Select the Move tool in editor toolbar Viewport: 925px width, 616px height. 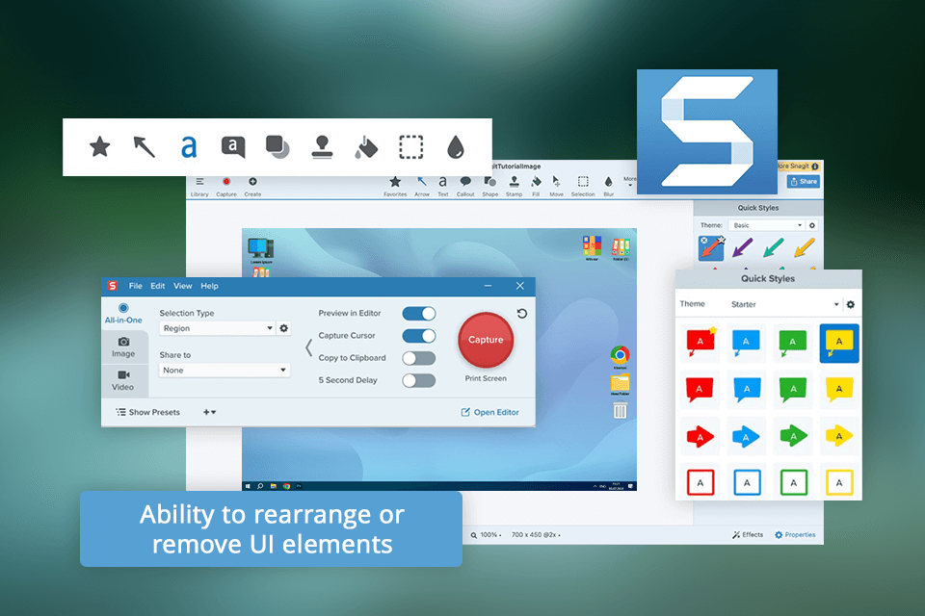click(x=556, y=187)
